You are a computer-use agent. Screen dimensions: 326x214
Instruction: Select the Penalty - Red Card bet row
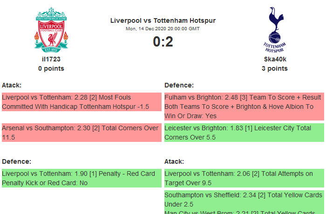[x=81, y=178]
